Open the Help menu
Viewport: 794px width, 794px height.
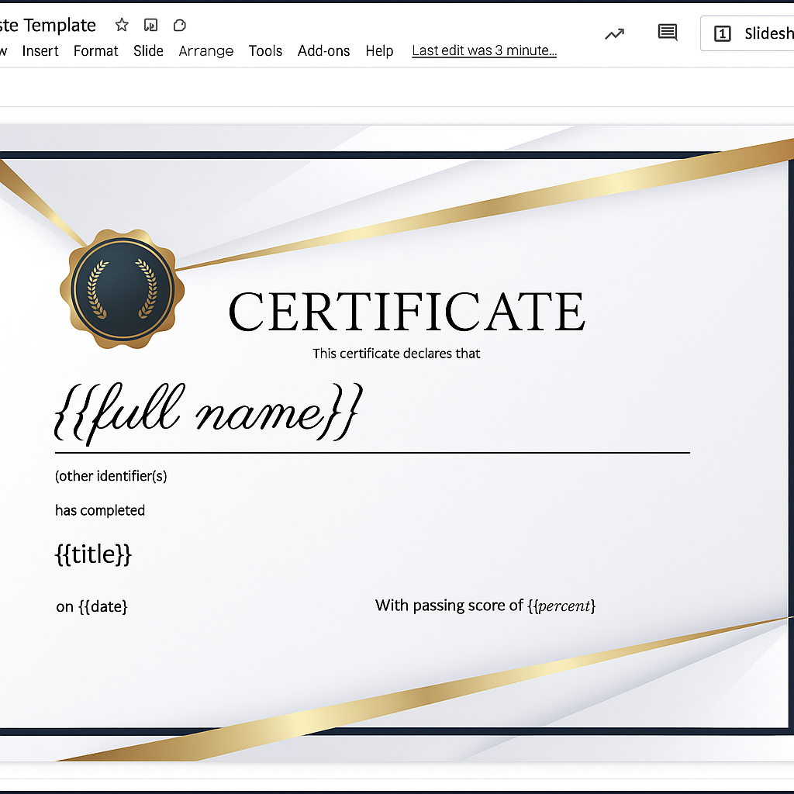(379, 51)
